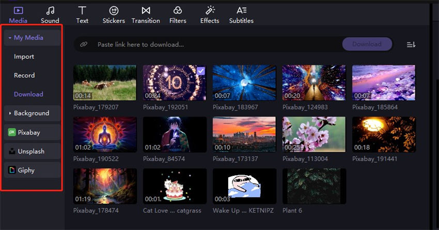Click the Pixabay_178474 file name
Image resolution: width=439 pixels, height=230 pixels.
click(96, 210)
